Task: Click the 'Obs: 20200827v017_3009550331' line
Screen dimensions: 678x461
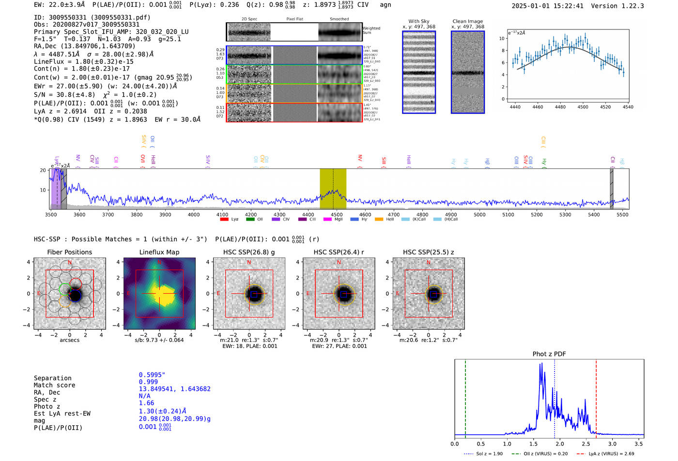Action: (x=87, y=25)
